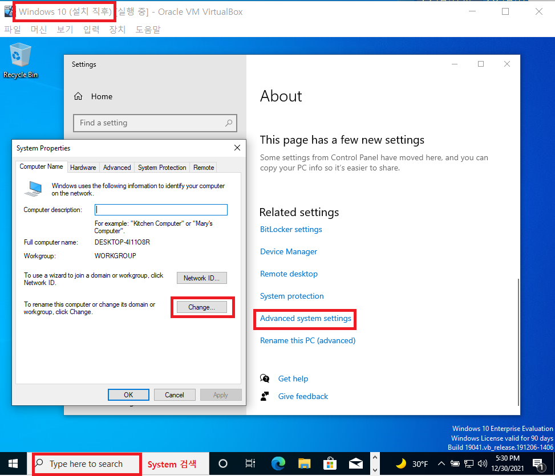Click the Give feedback link text
The height and width of the screenshot is (476, 555).
(303, 396)
